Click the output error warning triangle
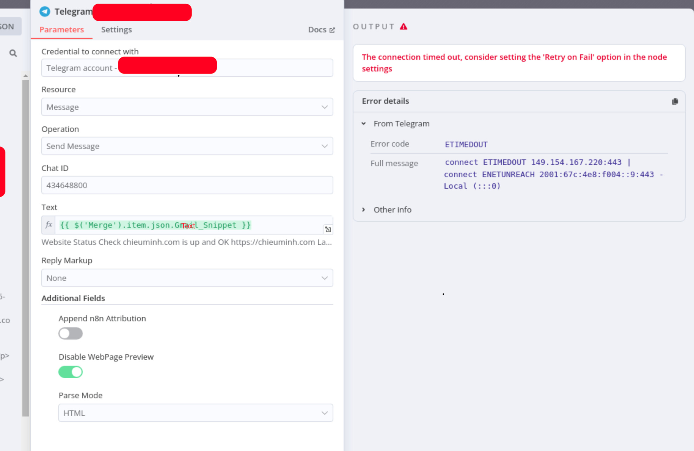 (x=404, y=27)
